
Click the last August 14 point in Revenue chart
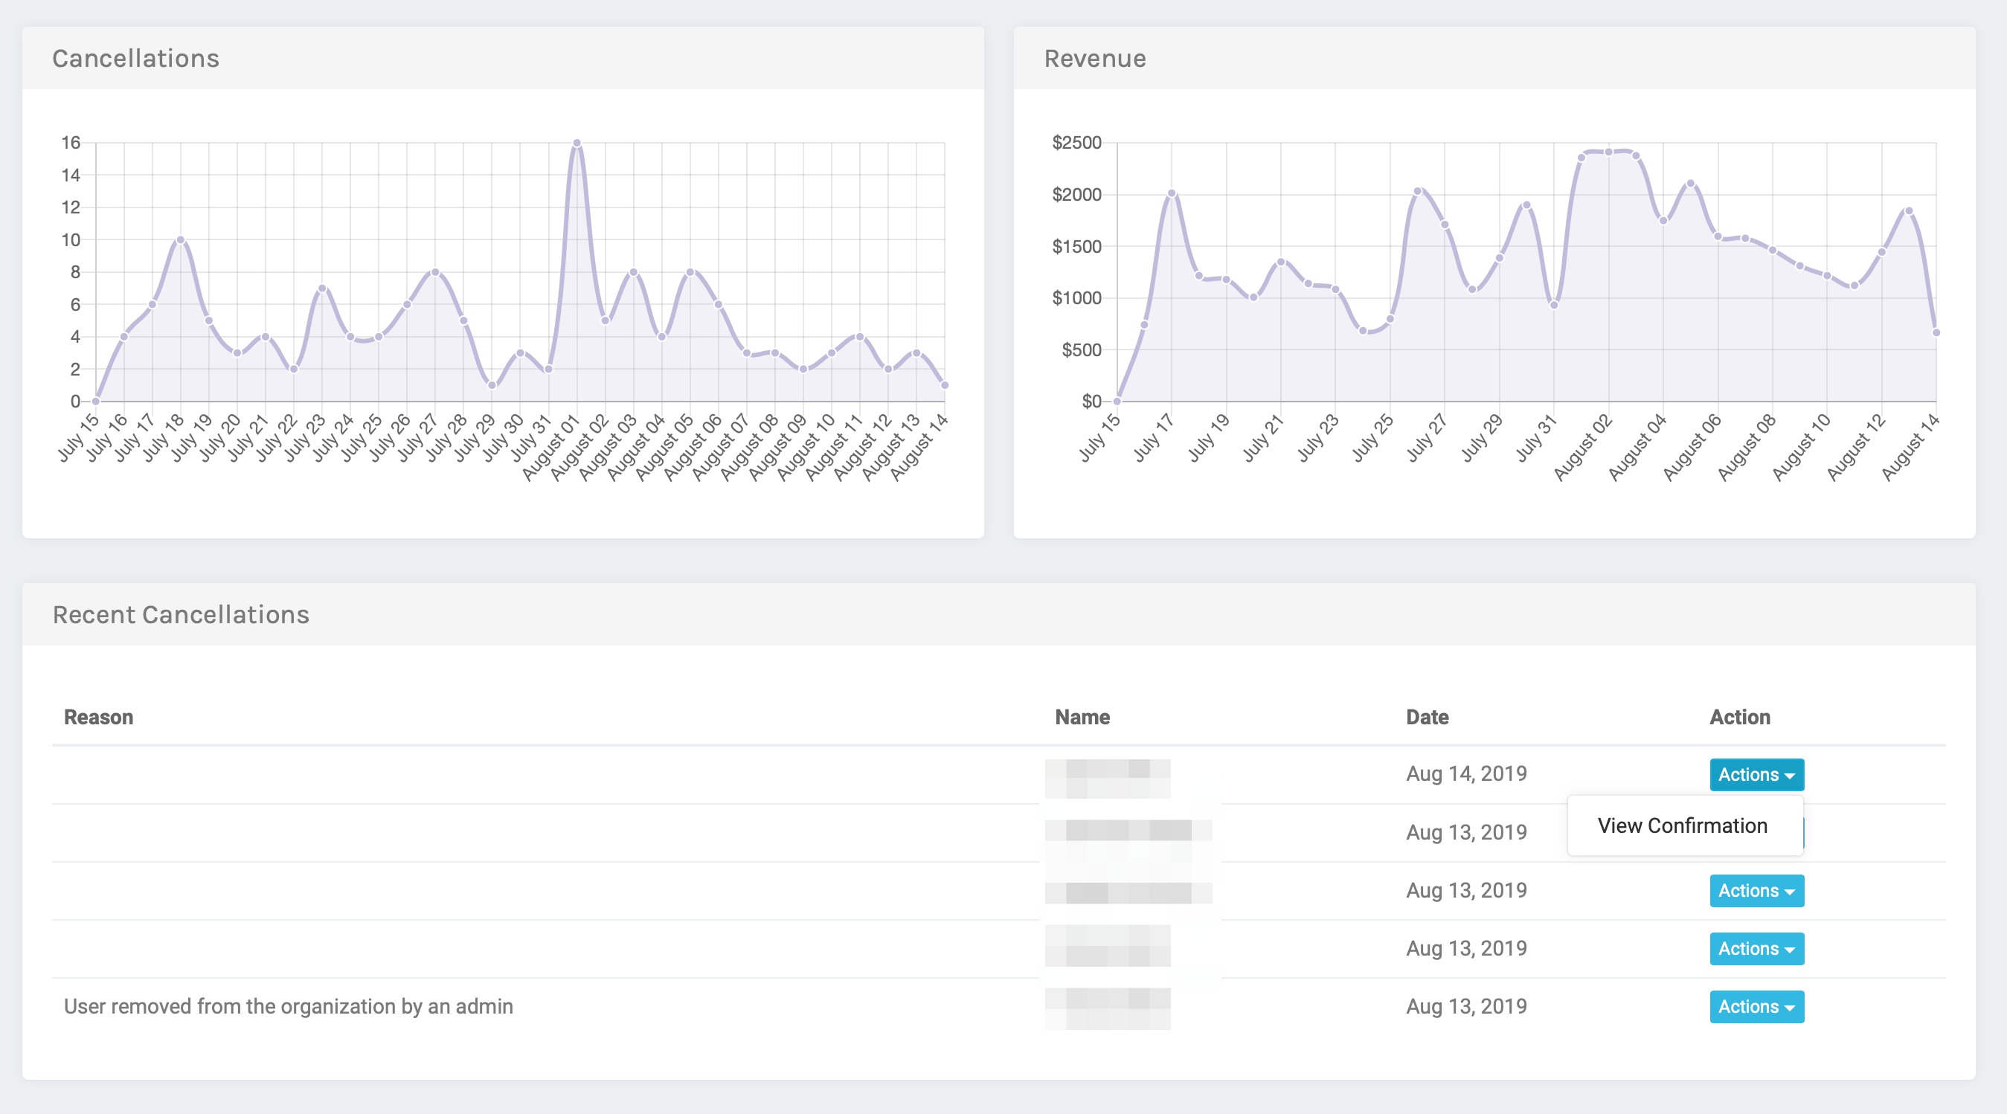1936,332
